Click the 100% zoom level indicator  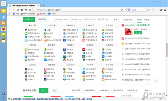click(x=160, y=99)
